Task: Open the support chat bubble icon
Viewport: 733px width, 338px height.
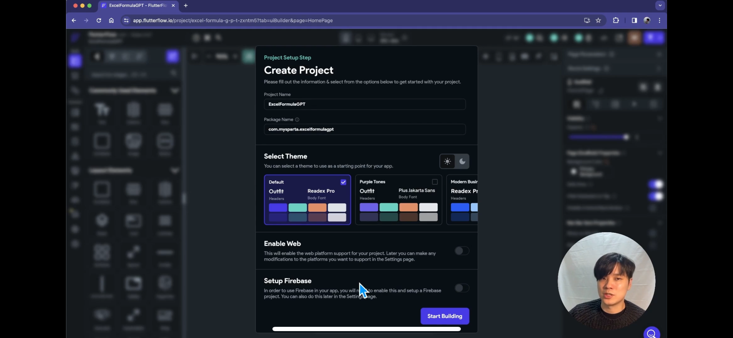Action: pos(652,333)
